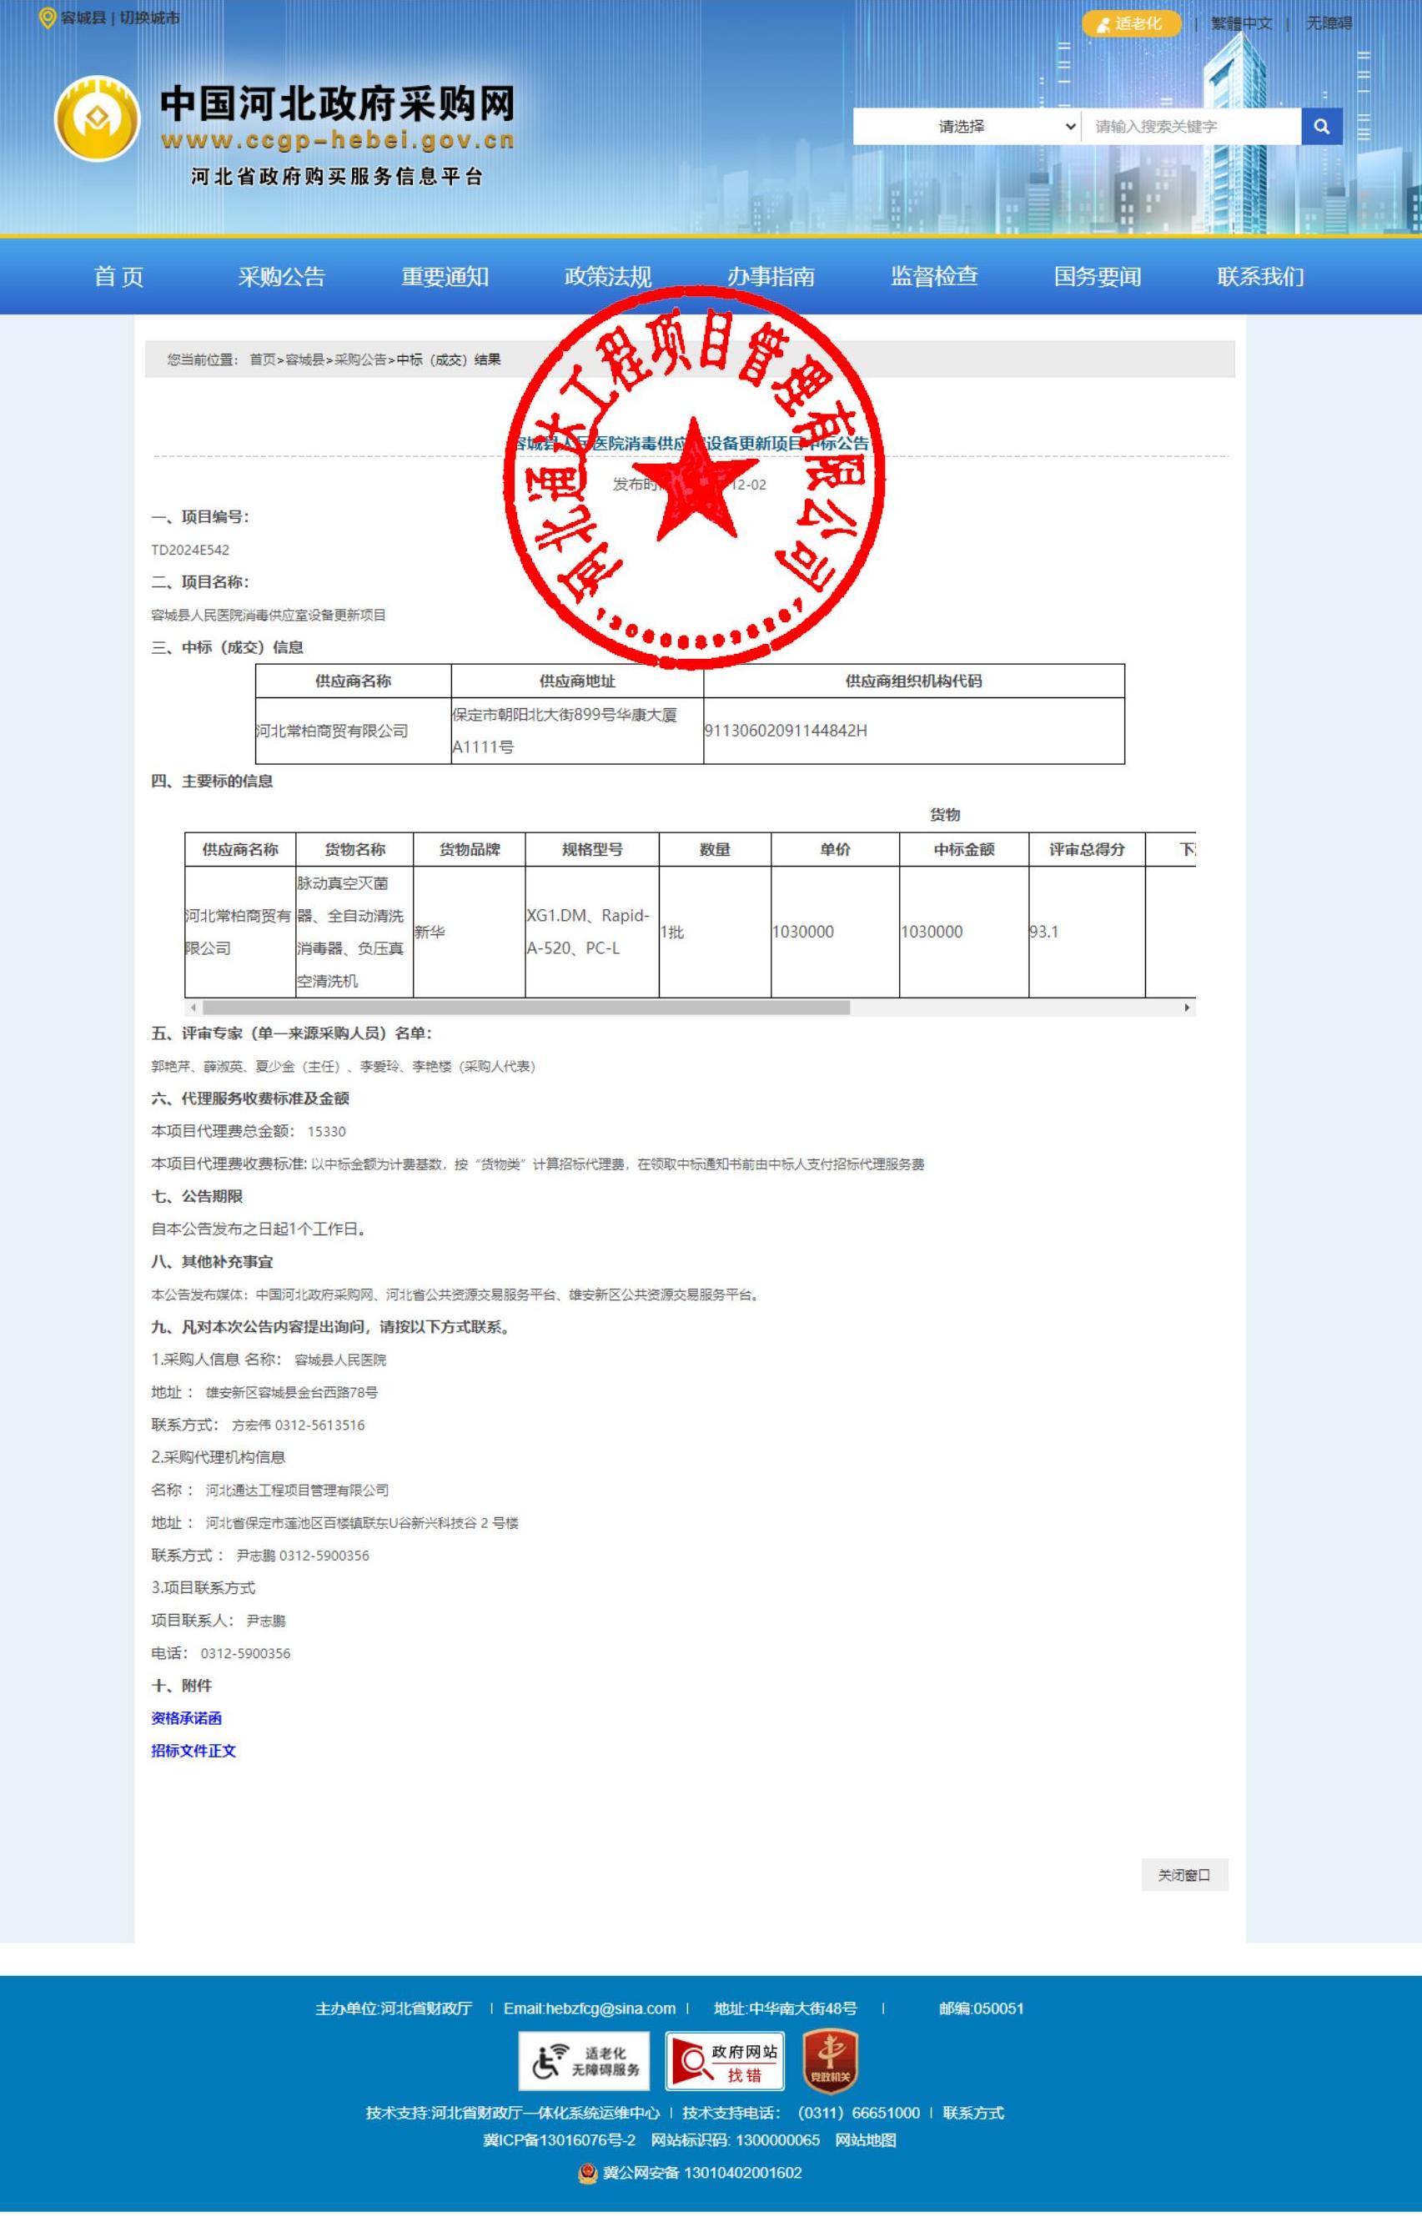Open the 冀ICP备13016076号-2 link

(x=560, y=2139)
